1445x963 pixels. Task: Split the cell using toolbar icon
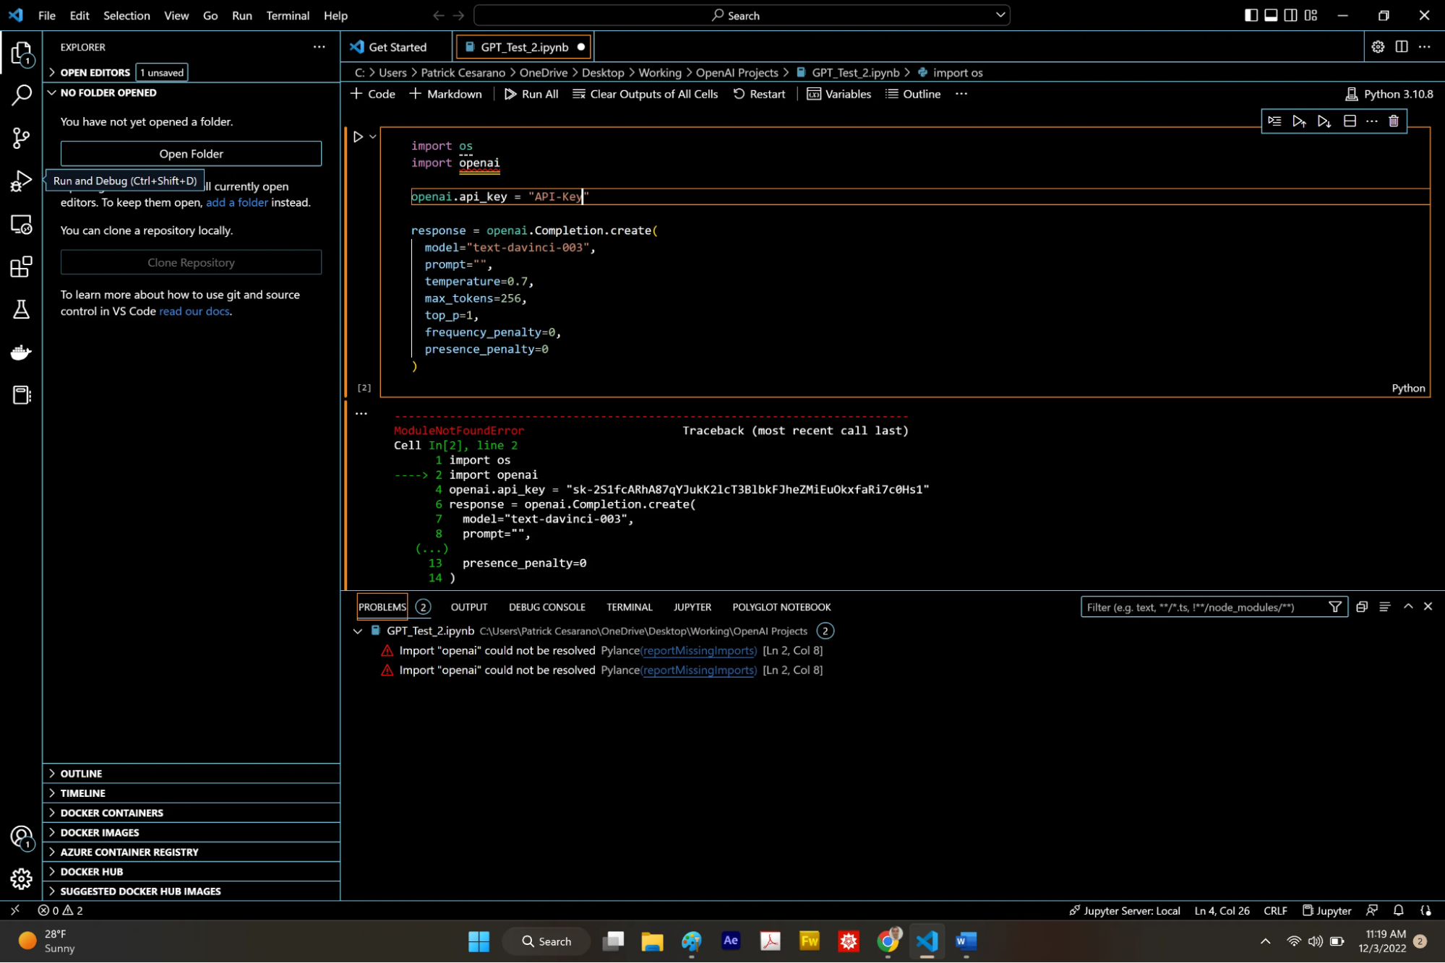[1349, 121]
